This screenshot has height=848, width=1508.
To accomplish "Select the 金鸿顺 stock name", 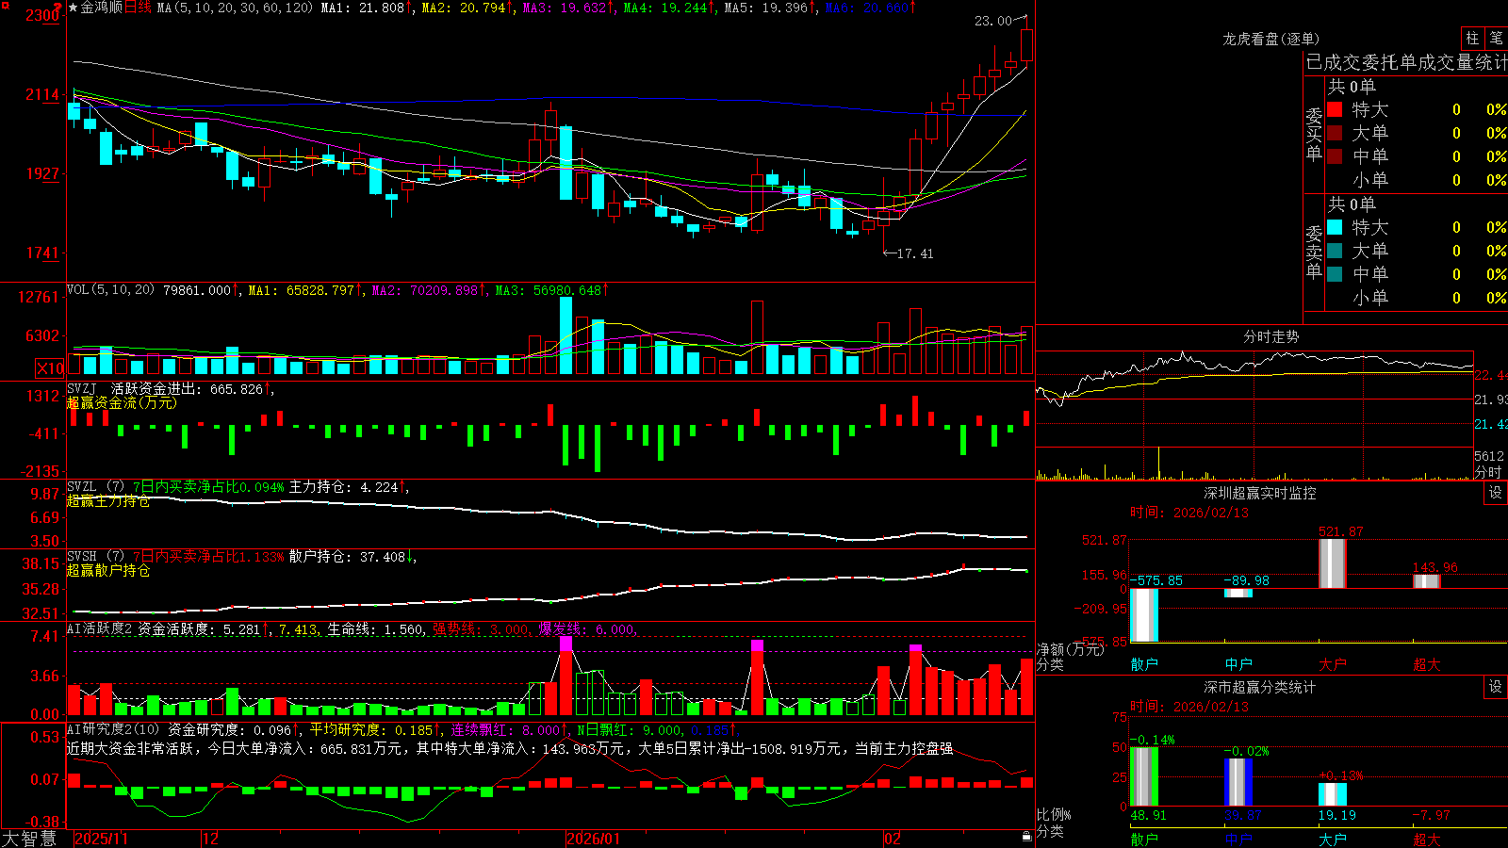I will click(x=102, y=8).
